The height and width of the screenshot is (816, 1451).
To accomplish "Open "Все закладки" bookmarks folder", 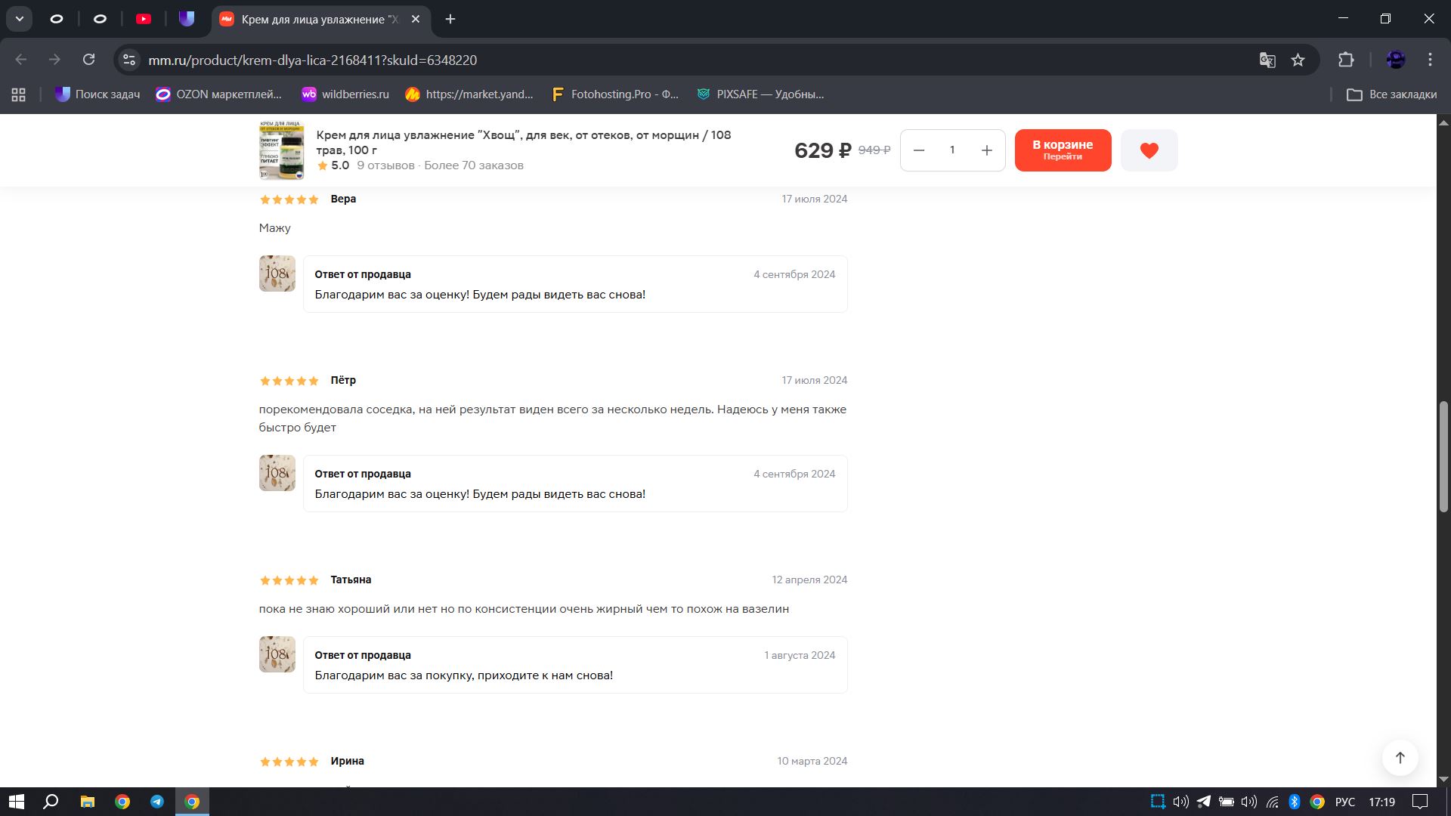I will (x=1391, y=94).
